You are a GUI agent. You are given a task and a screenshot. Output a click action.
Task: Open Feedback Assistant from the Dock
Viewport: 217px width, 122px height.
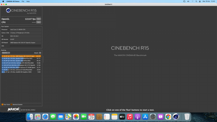[161, 117]
